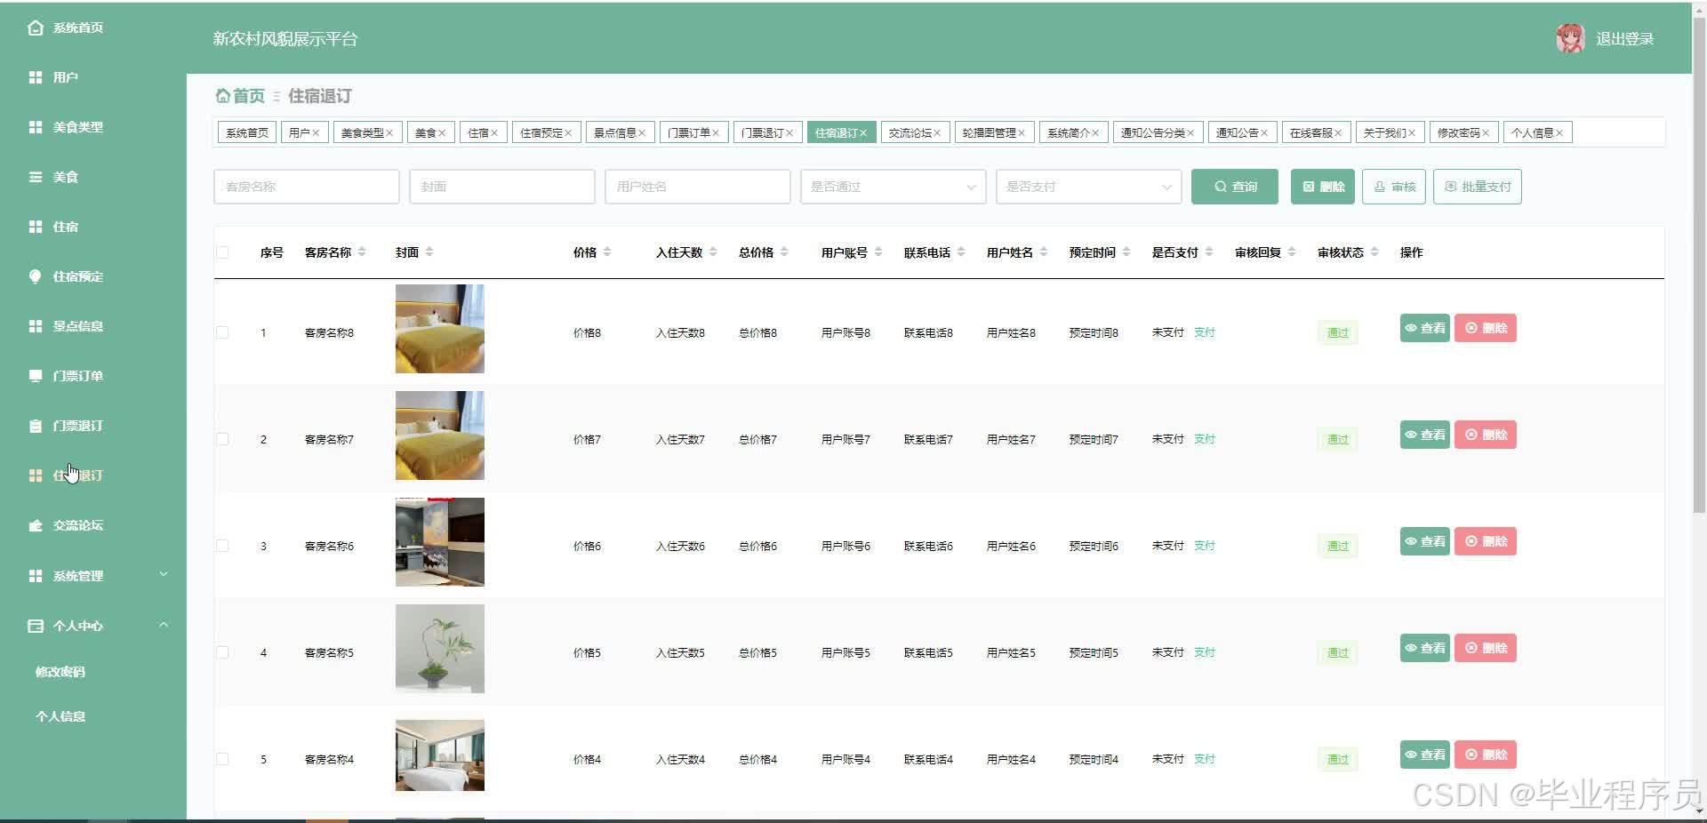Sort by 入住天数 column sort arrows

tap(713, 252)
